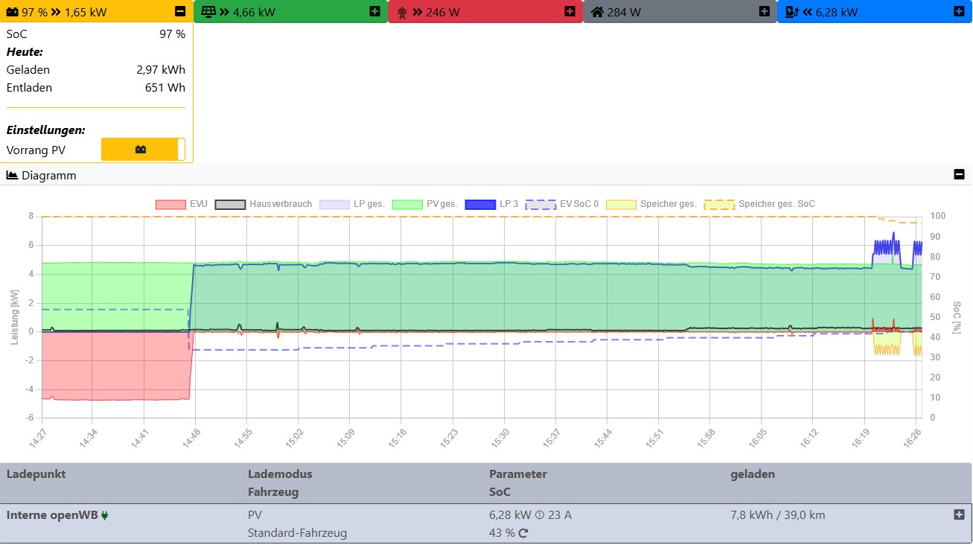Click the power pylon icon in the red header

click(x=402, y=12)
